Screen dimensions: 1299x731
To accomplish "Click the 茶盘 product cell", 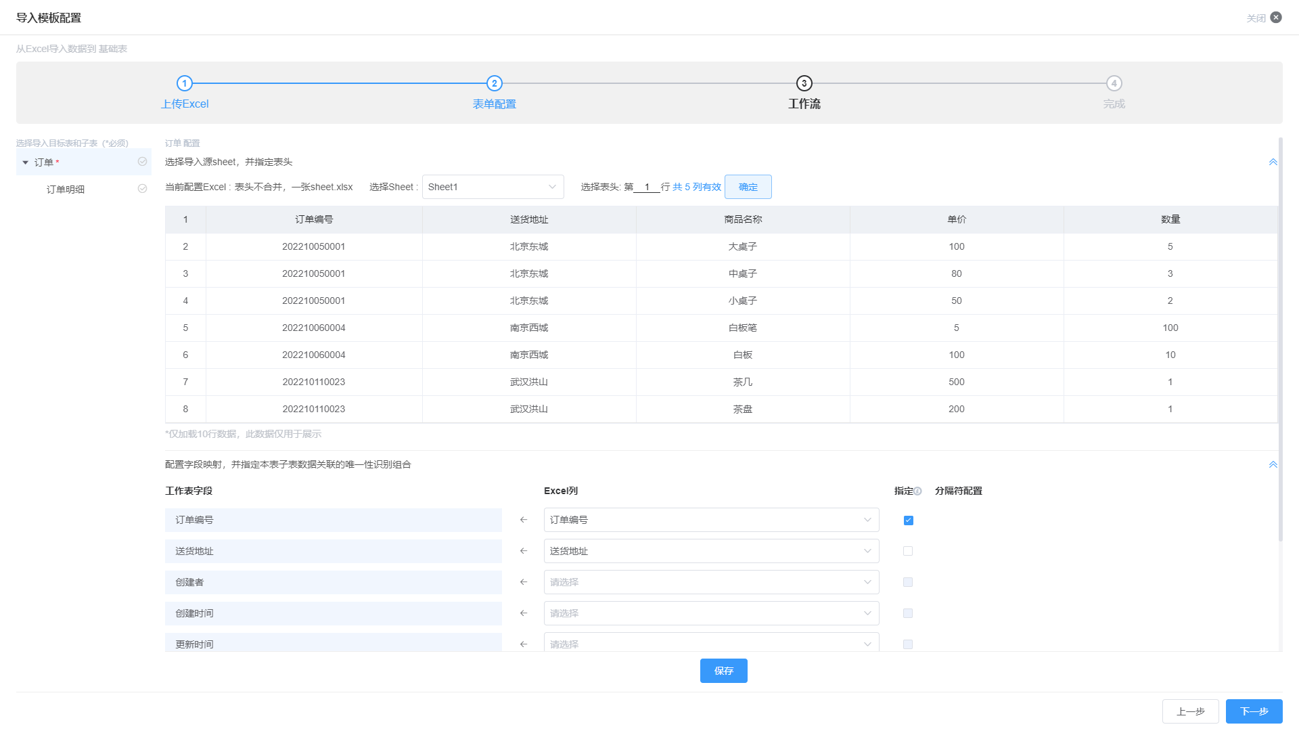I will [x=743, y=409].
